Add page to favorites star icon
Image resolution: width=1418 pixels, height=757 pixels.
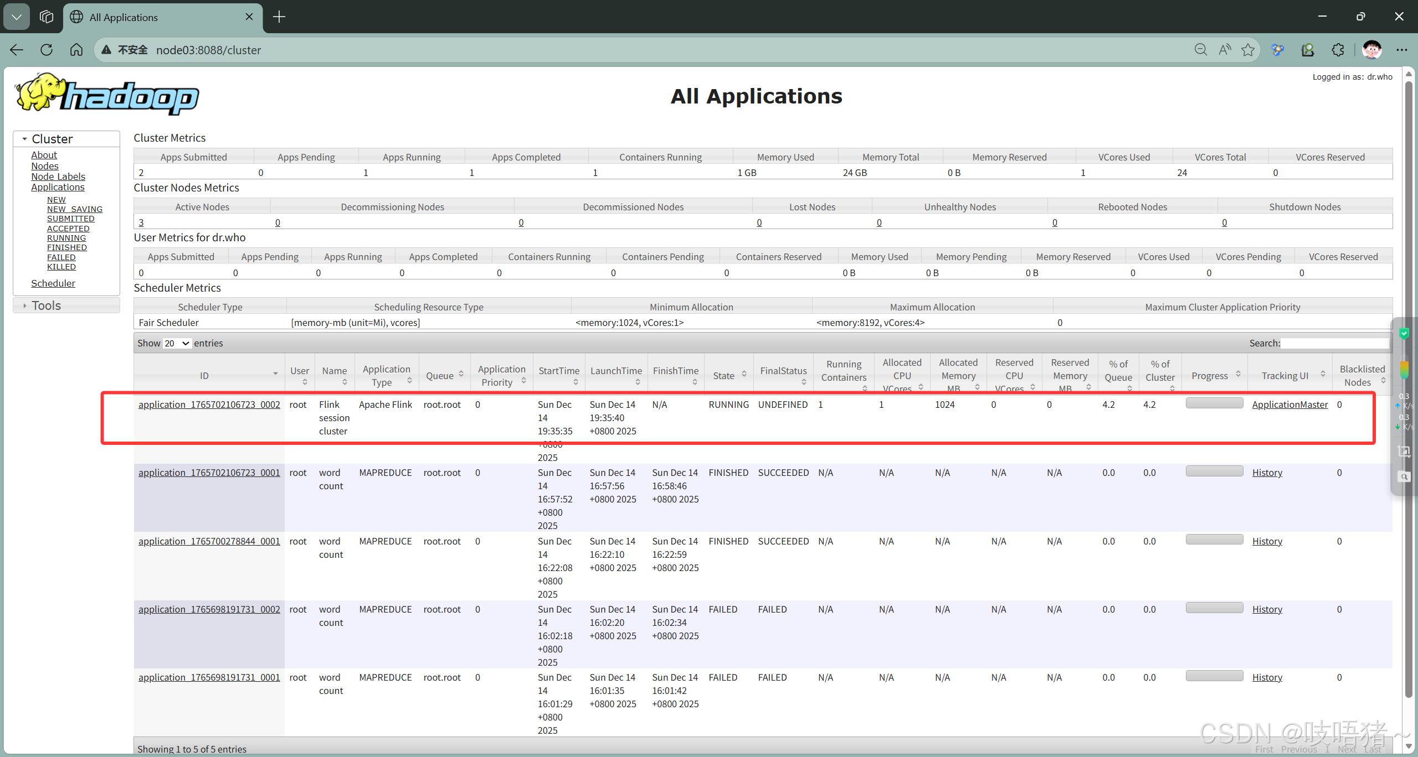(1248, 50)
